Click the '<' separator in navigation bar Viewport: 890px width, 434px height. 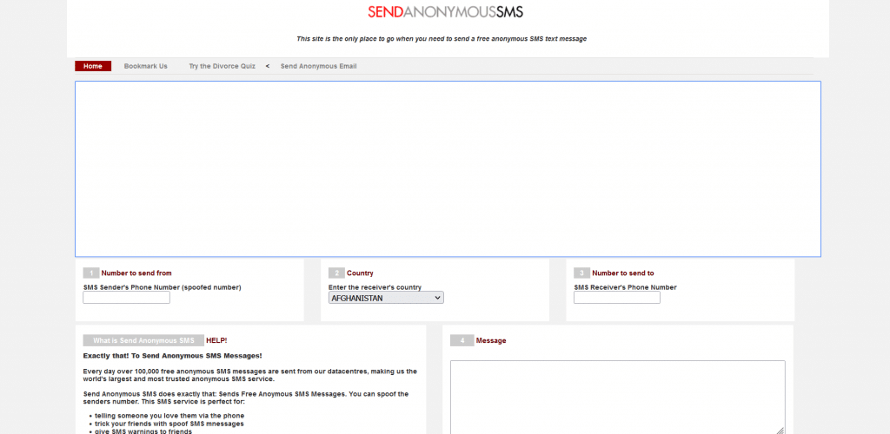click(268, 66)
